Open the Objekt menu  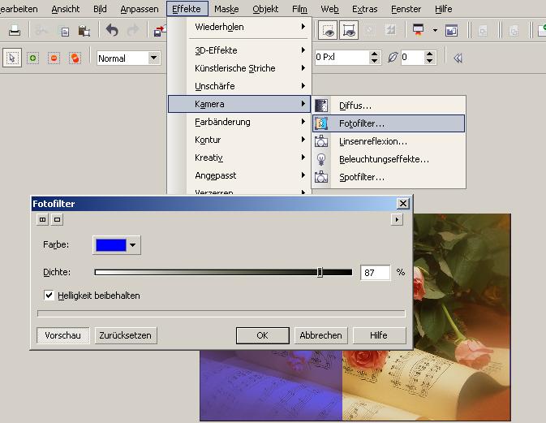pyautogui.click(x=265, y=9)
